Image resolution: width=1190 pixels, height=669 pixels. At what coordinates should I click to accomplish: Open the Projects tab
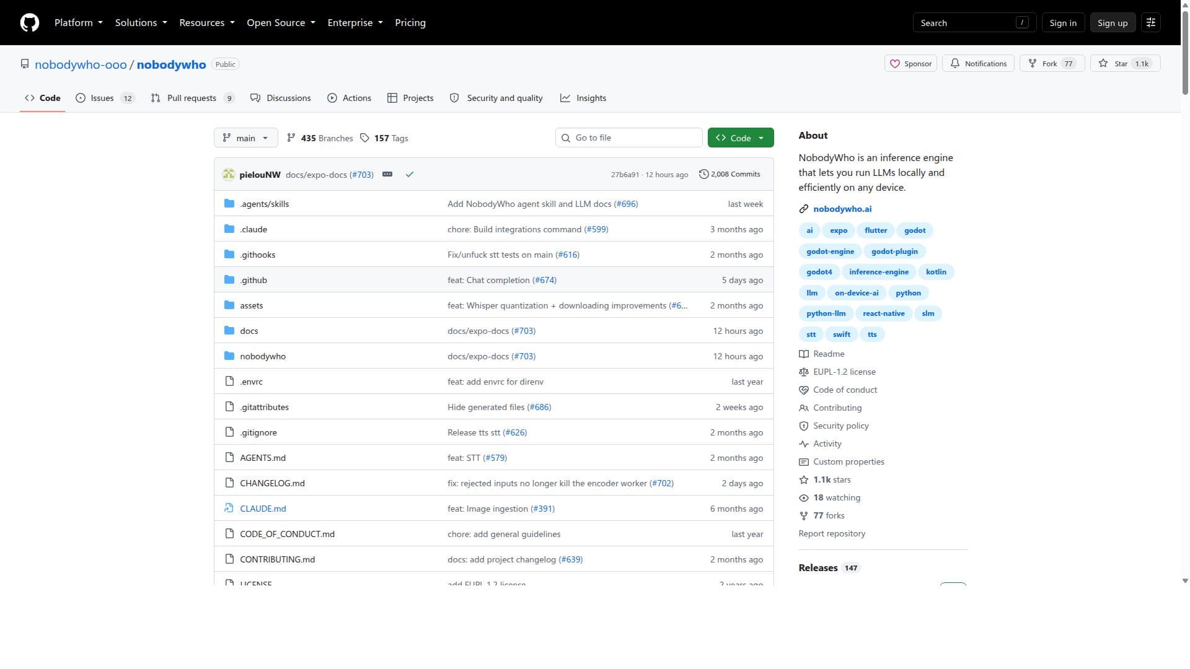tap(410, 98)
